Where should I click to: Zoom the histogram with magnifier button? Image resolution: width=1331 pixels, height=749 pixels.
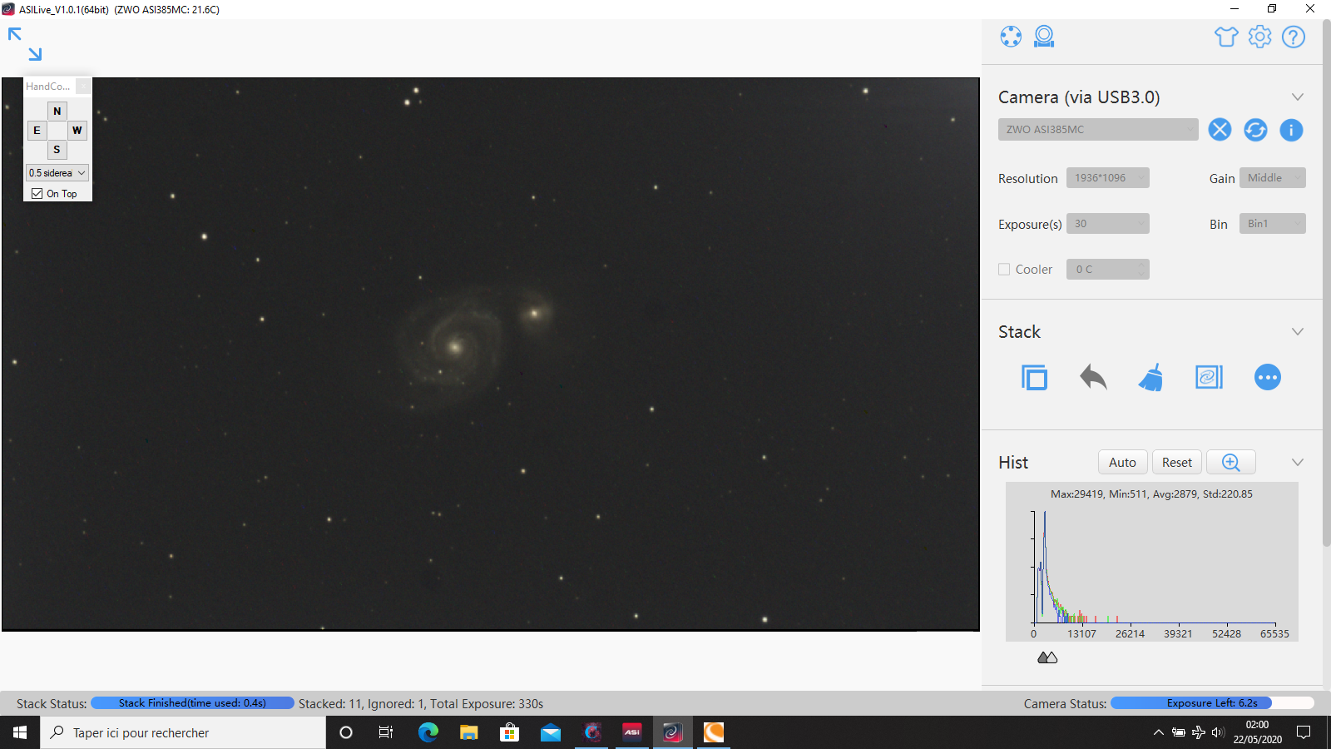(x=1231, y=463)
